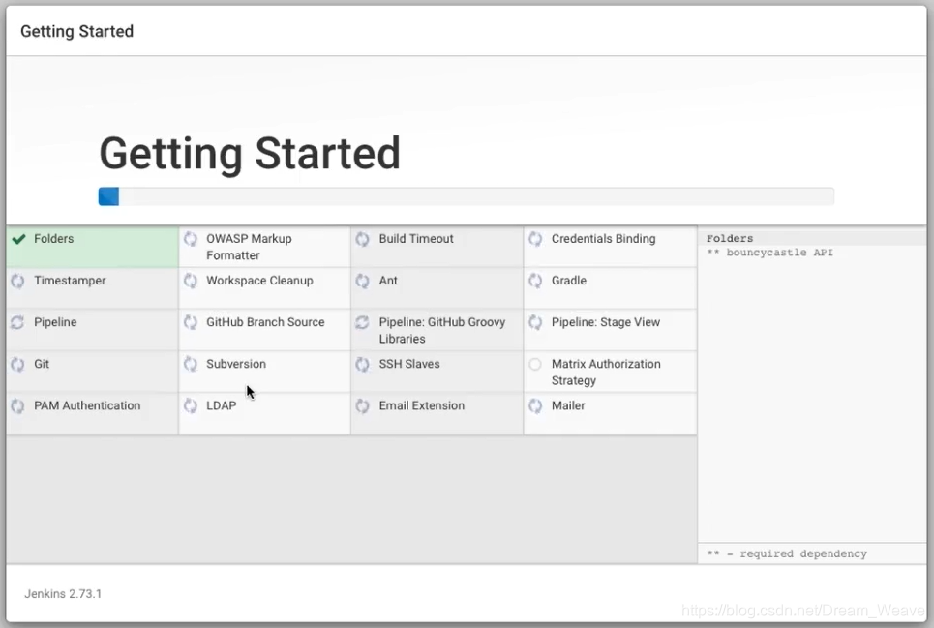Click the spinner icon beside Ant

363,281
